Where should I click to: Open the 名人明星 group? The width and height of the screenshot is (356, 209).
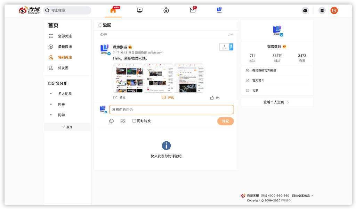(x=65, y=94)
